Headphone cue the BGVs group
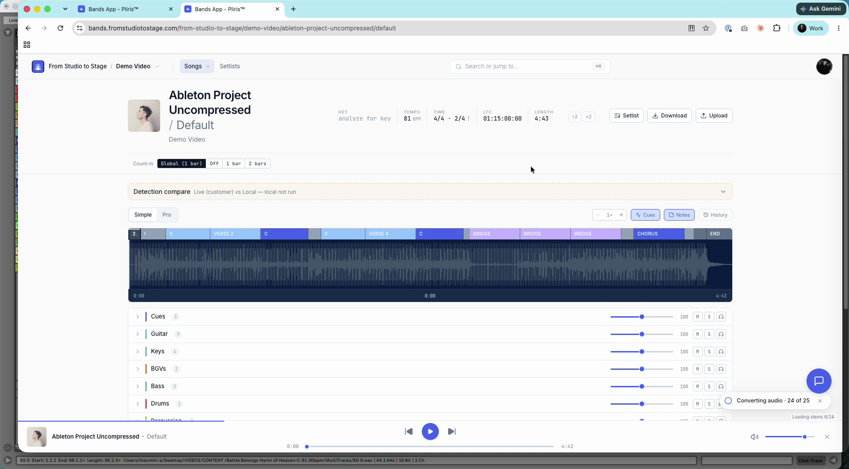Image resolution: width=849 pixels, height=469 pixels. [721, 369]
